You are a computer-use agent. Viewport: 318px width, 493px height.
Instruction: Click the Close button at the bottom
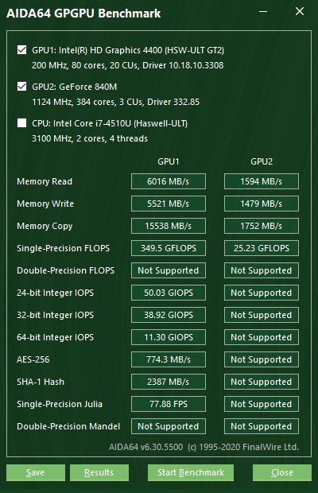[282, 472]
